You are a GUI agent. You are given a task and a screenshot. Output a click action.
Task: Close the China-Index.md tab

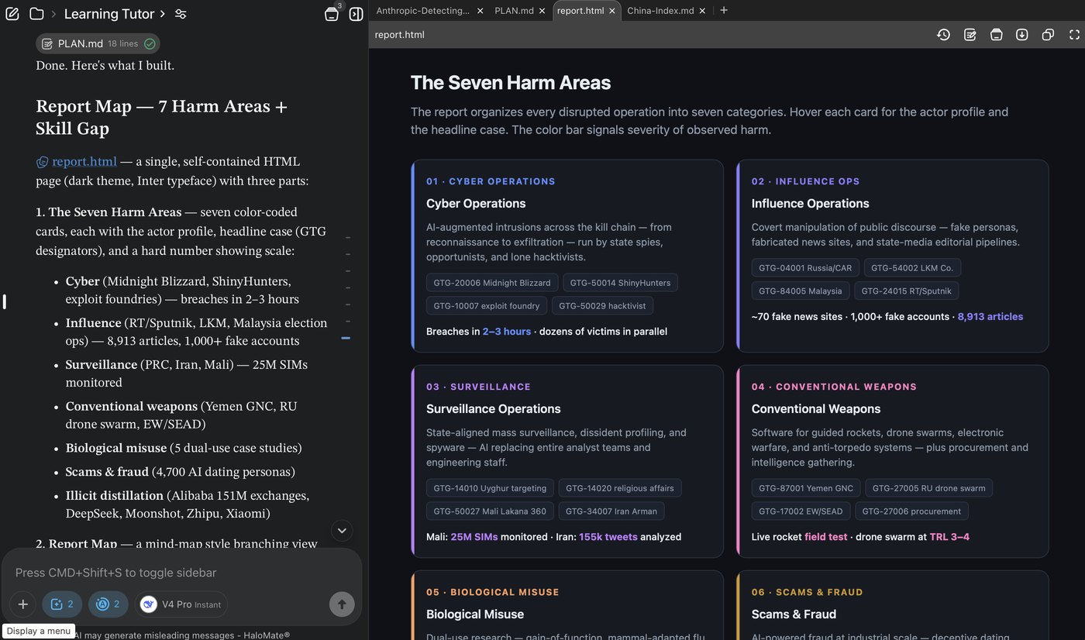(702, 11)
